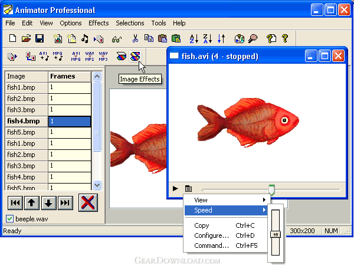Play fish.avi with the play button

(175, 188)
